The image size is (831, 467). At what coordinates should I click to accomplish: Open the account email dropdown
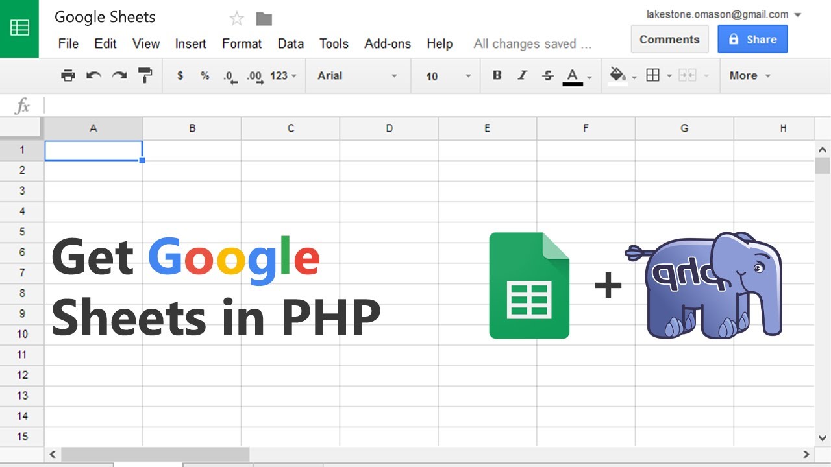(x=798, y=15)
